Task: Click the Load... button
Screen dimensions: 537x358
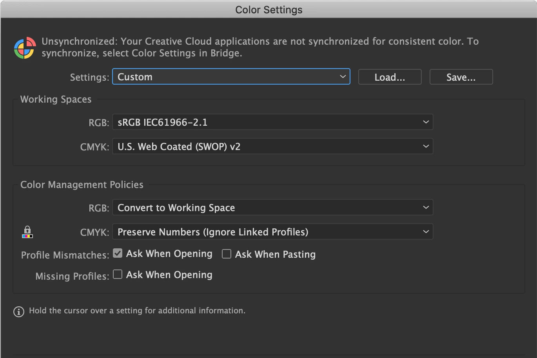Action: [x=390, y=77]
